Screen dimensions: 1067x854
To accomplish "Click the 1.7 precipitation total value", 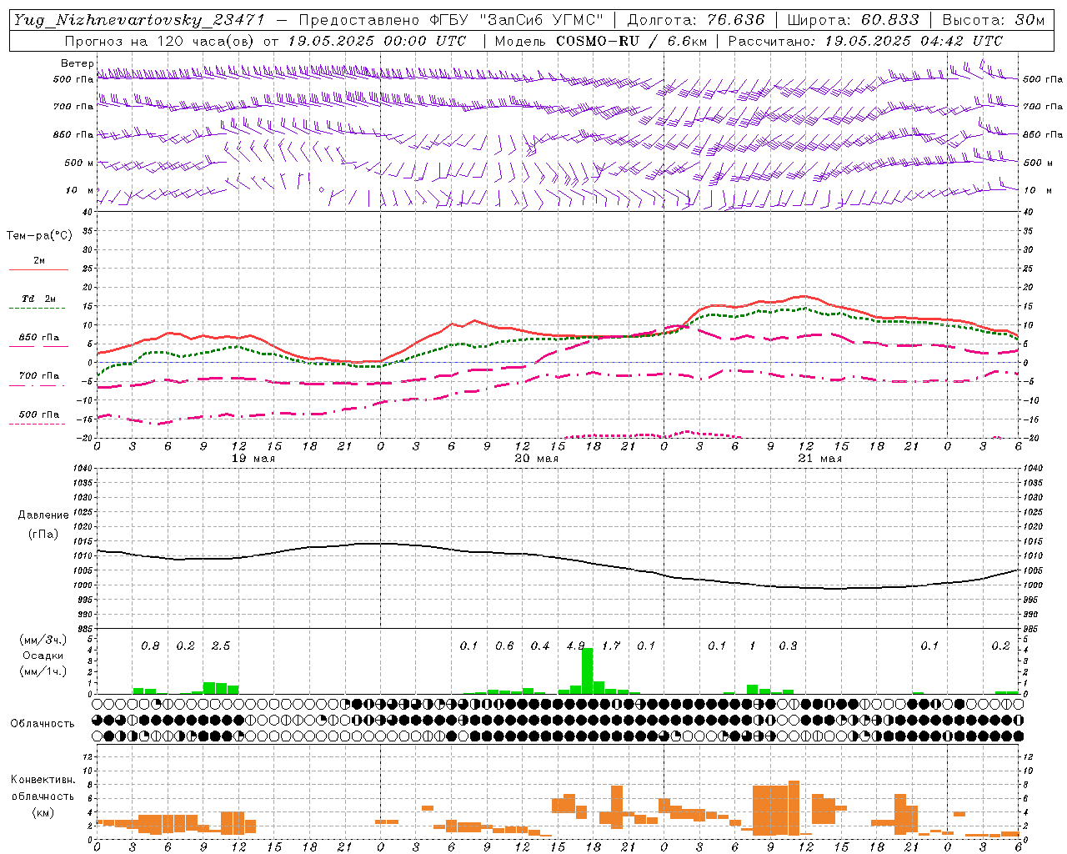I will (x=611, y=646).
